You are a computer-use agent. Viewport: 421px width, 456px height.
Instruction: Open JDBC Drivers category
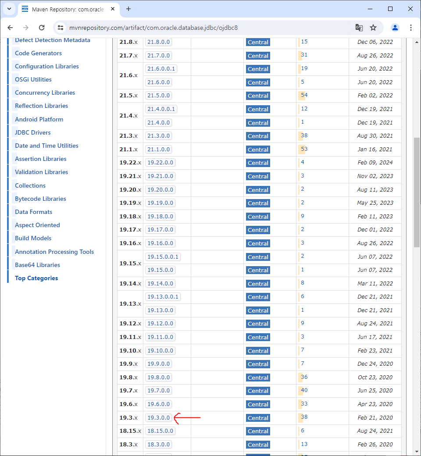coord(33,132)
